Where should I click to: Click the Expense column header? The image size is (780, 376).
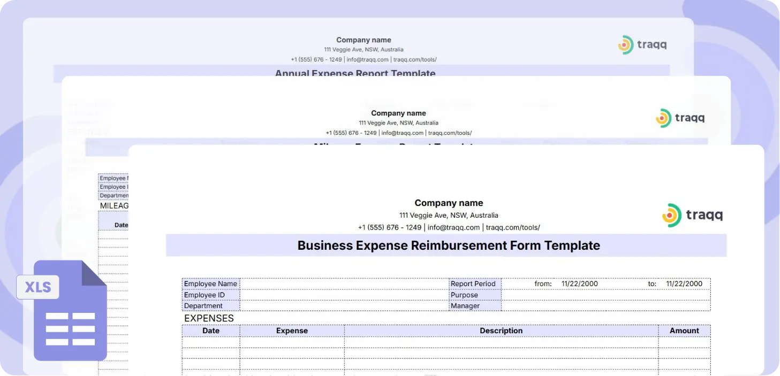coord(292,331)
